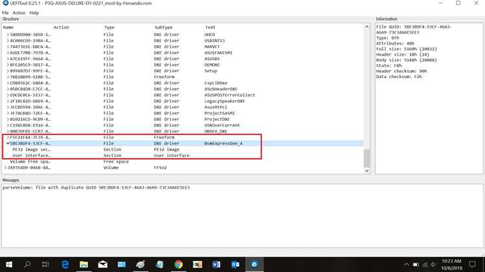This screenshot has width=485, height=272.
Task: Click the structure scrollbar up arrow
Action: (367, 27)
